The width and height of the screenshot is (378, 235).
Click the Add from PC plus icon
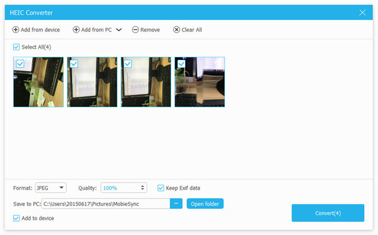(76, 30)
